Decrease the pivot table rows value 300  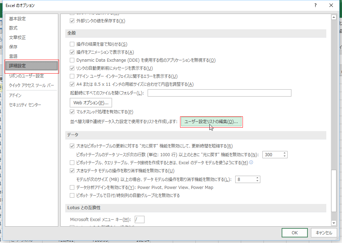[x=284, y=156]
